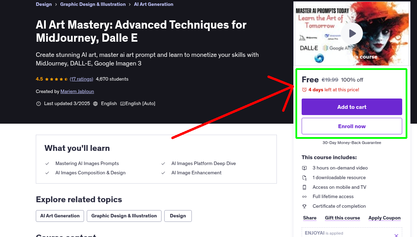Click the 1 downloadable resource text
417x237 pixels.
(339, 178)
